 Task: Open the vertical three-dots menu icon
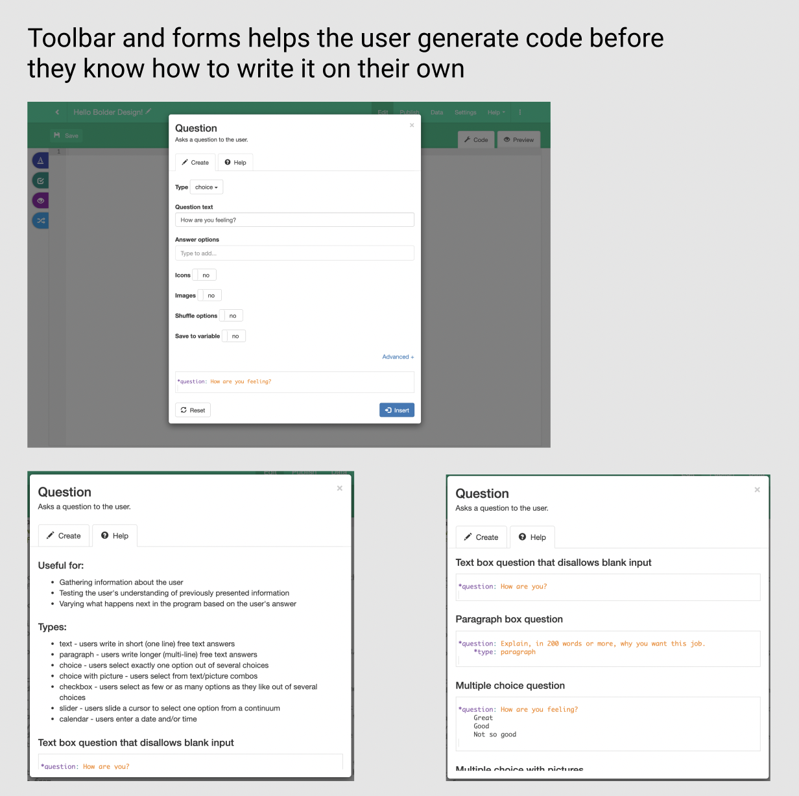[519, 112]
